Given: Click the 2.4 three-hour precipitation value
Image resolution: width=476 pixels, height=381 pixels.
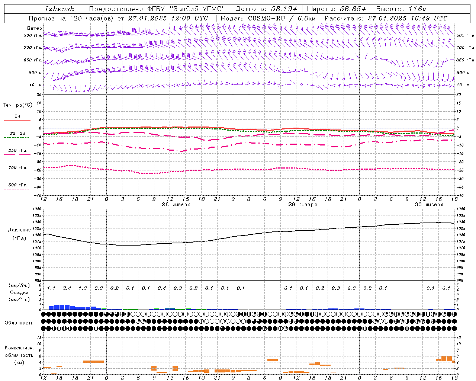Looking at the screenshot, I should [67, 288].
